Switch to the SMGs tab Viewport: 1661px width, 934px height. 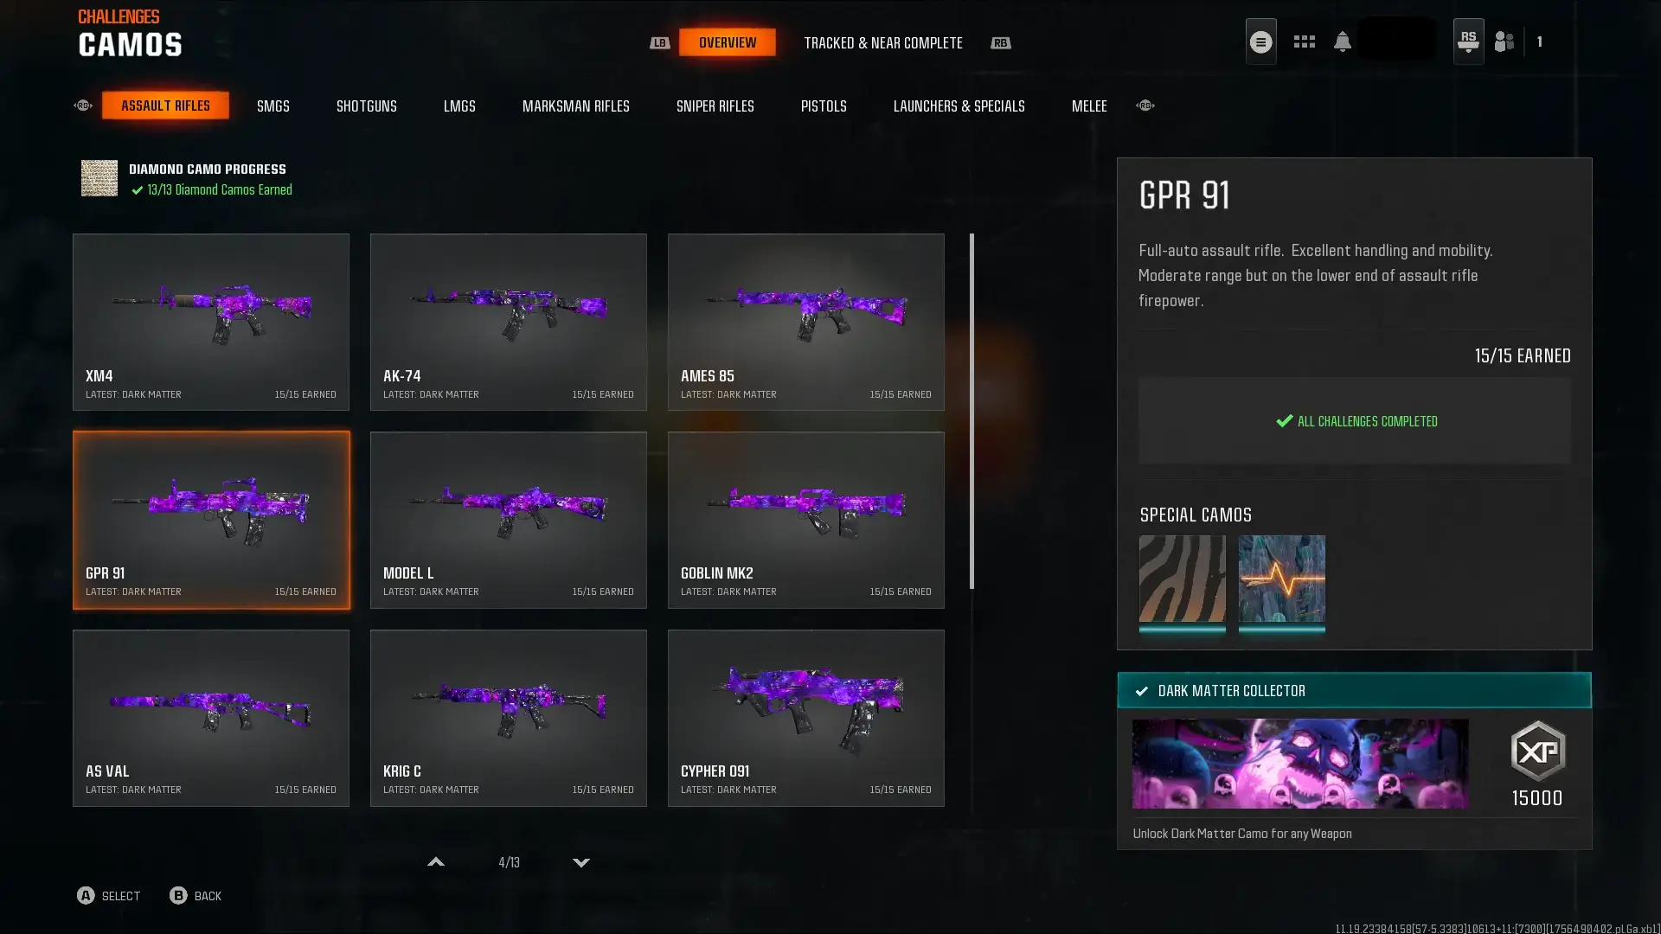click(x=273, y=106)
